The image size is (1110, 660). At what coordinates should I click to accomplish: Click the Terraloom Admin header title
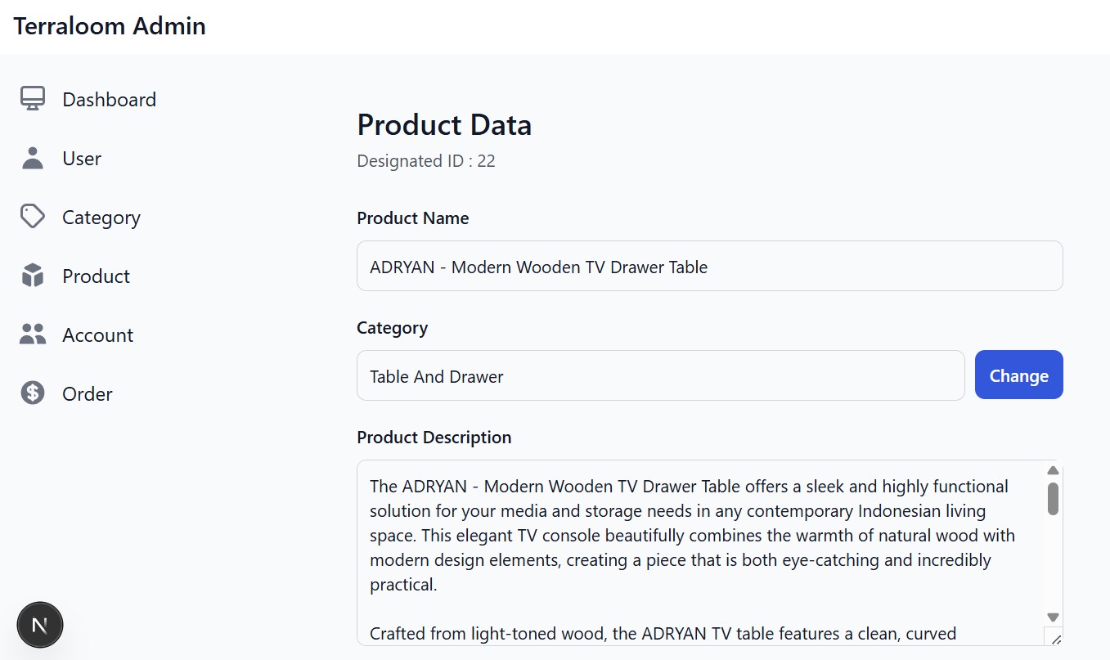[x=110, y=26]
